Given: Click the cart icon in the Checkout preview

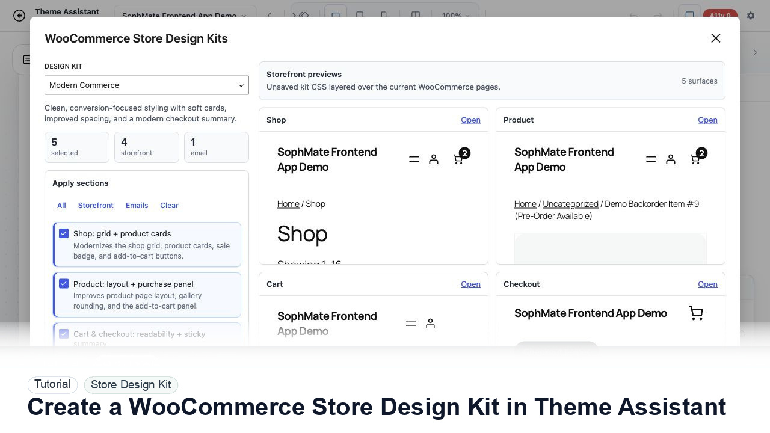Looking at the screenshot, I should [x=696, y=313].
